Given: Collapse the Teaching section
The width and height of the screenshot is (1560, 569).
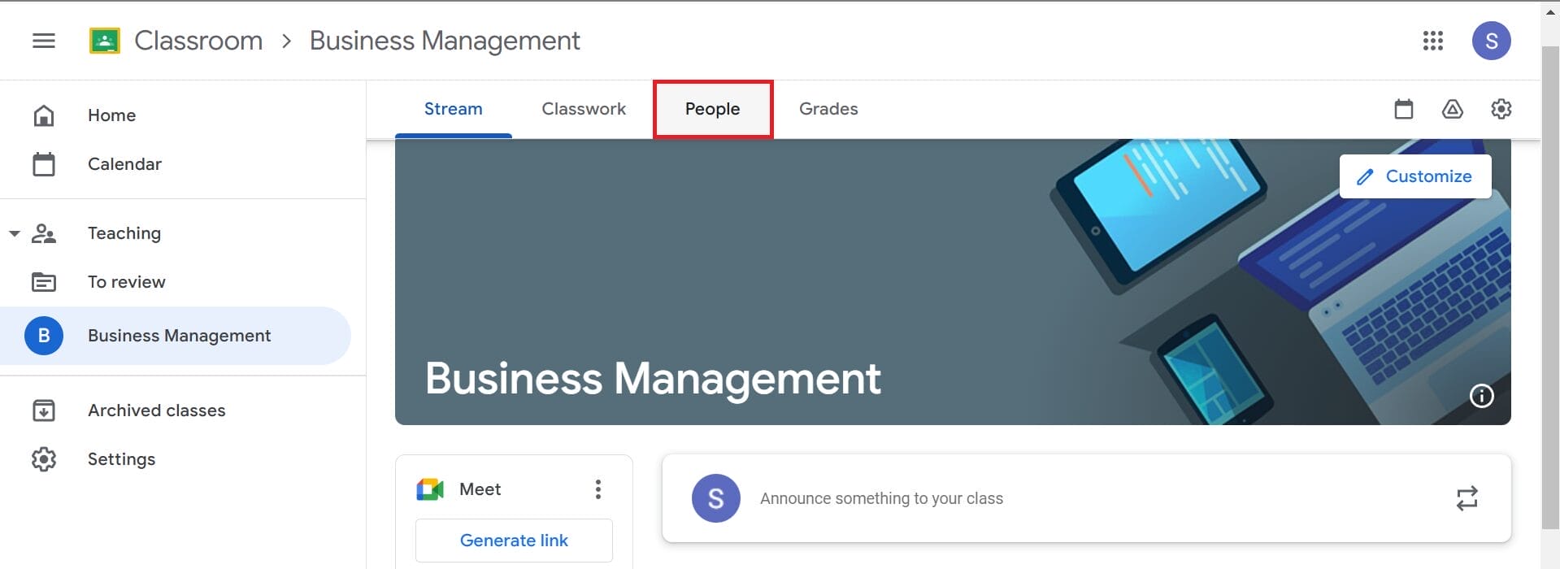Looking at the screenshot, I should (15, 233).
